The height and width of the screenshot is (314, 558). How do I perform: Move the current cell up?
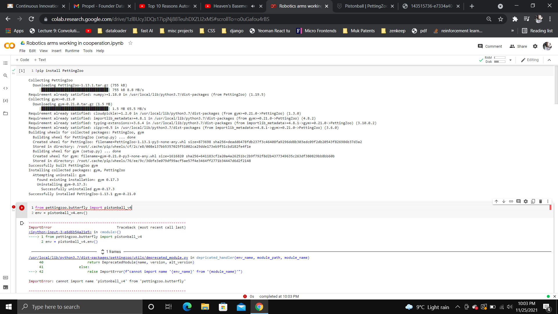(x=496, y=201)
